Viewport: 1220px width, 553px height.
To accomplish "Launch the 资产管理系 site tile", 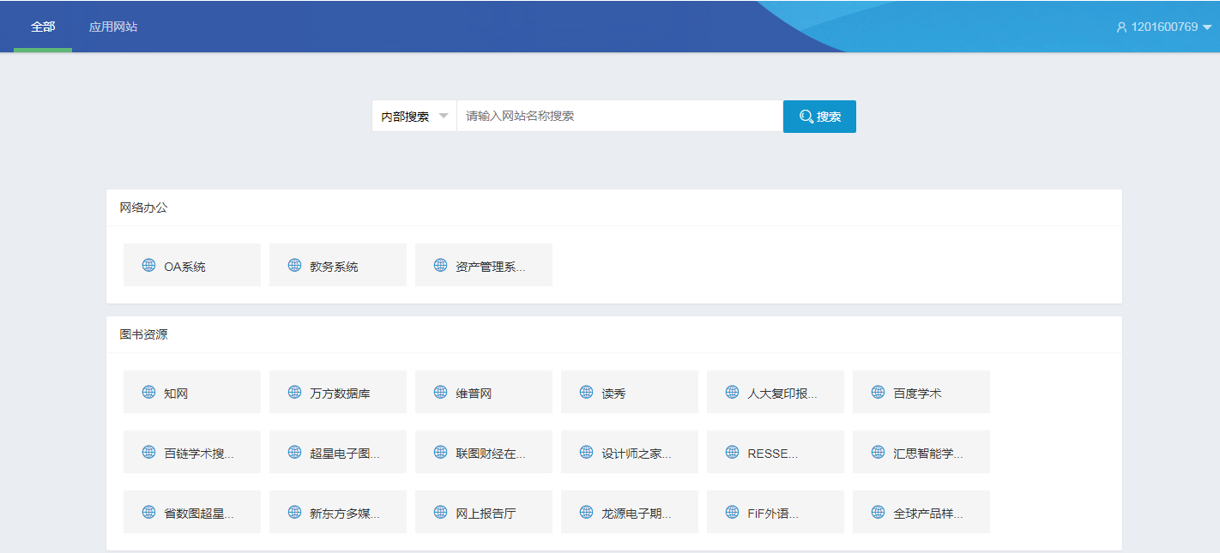I will coord(483,266).
